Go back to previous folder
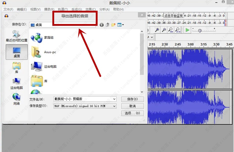 click(102, 25)
